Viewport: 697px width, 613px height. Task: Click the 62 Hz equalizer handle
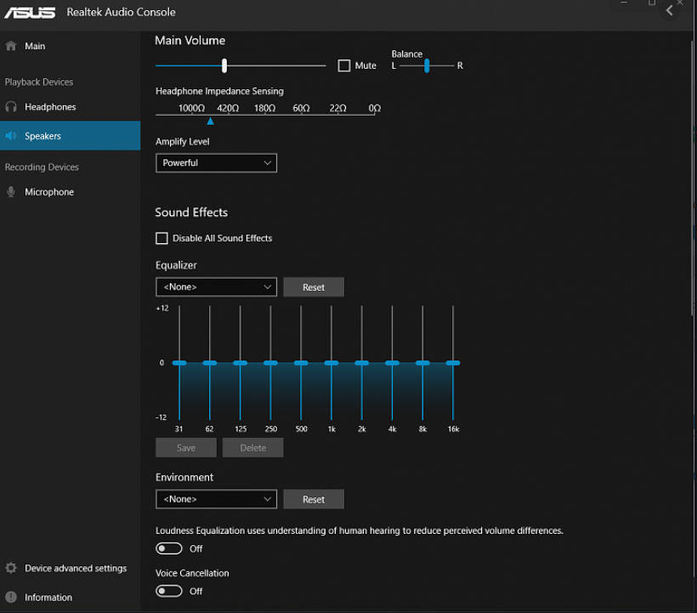[x=210, y=363]
